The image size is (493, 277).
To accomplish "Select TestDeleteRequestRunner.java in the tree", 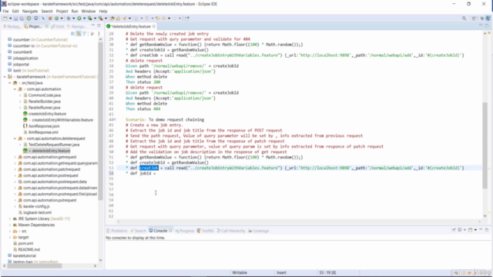I will (x=54, y=145).
